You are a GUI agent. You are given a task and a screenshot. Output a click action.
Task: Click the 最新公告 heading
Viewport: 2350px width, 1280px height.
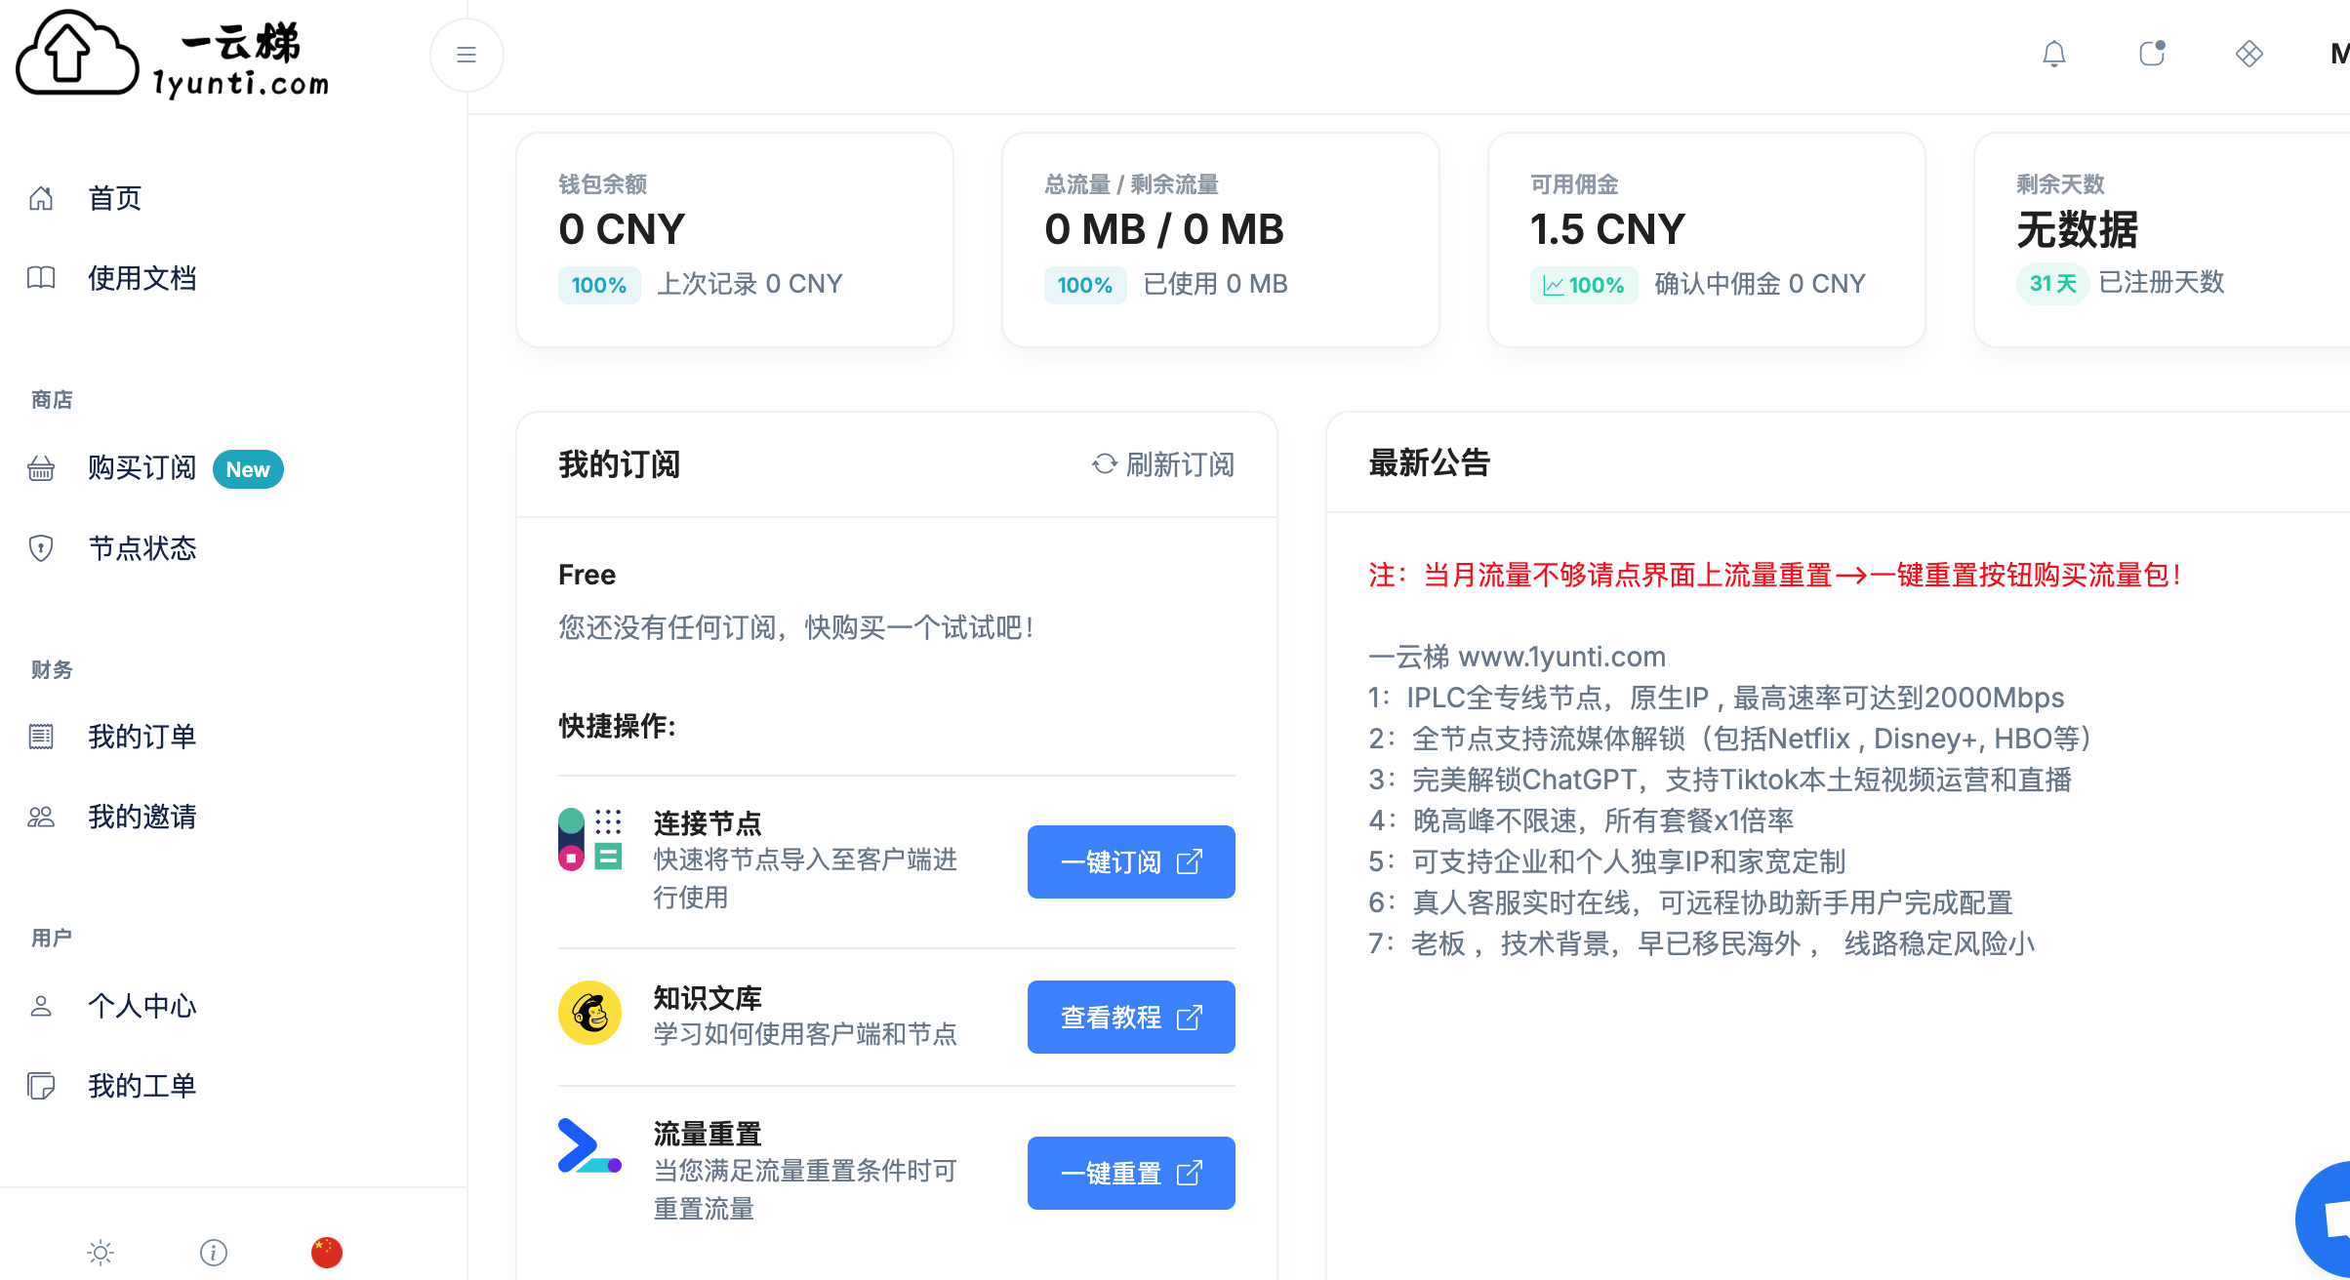click(x=1430, y=462)
